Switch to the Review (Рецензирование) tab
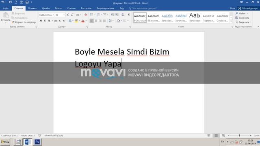The height and width of the screenshot is (146, 260). (x=106, y=8)
